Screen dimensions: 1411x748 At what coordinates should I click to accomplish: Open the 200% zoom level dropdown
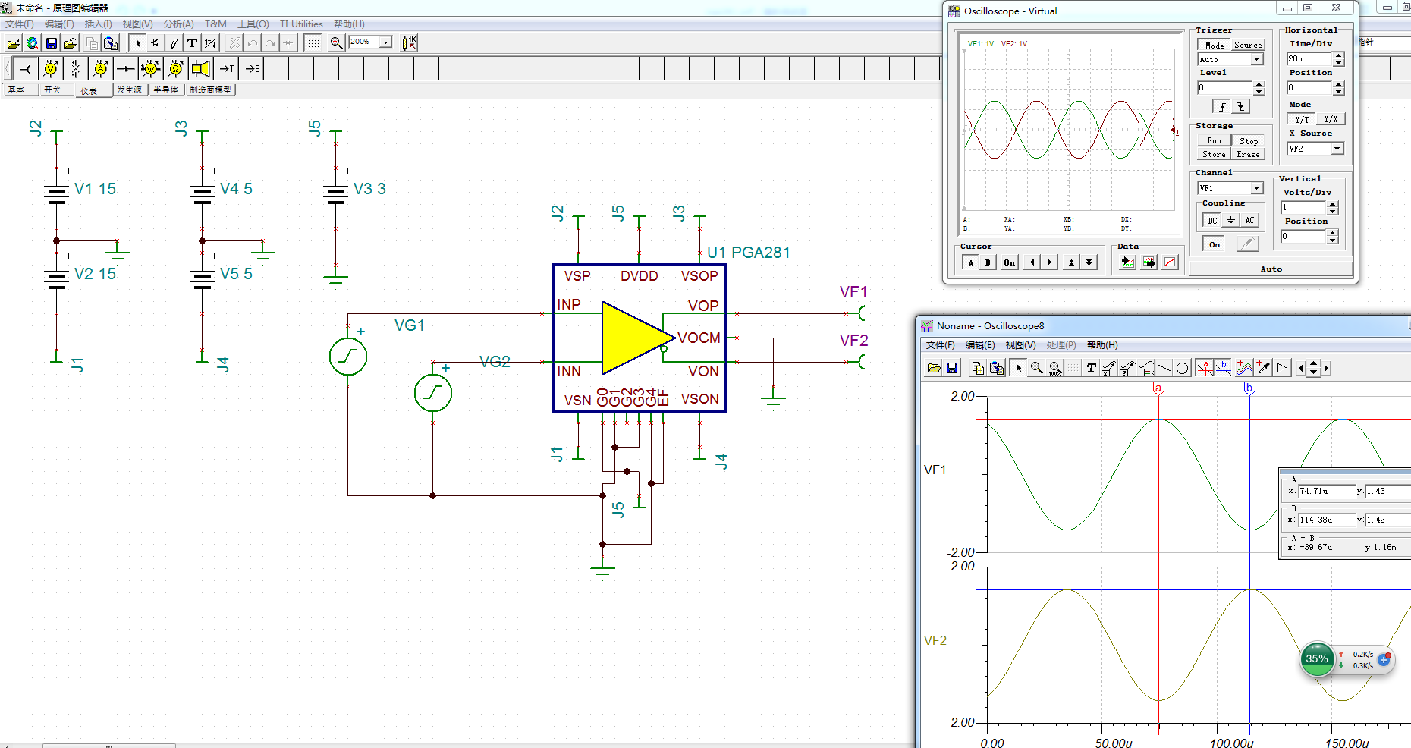385,42
